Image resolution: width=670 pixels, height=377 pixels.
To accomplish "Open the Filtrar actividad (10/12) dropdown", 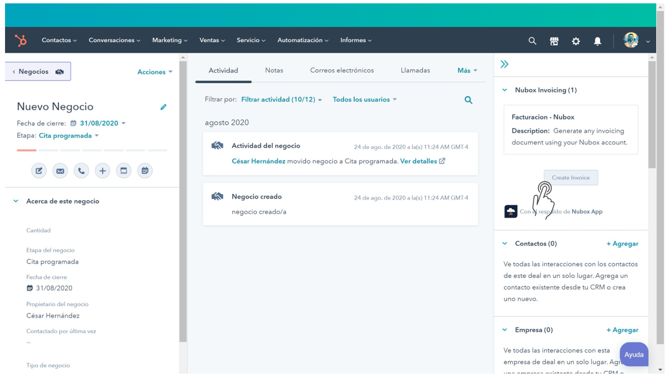I will point(281,99).
